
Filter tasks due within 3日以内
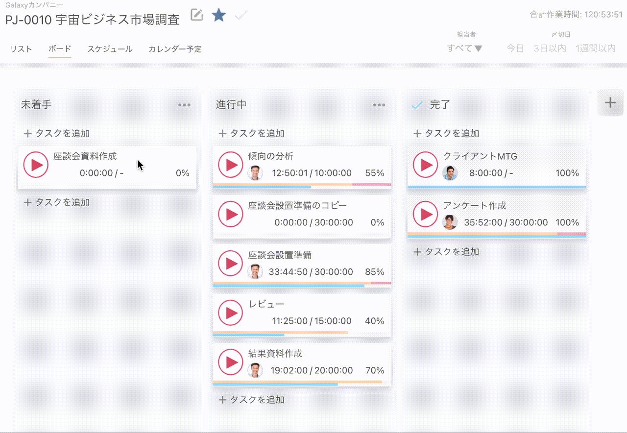[x=550, y=48]
